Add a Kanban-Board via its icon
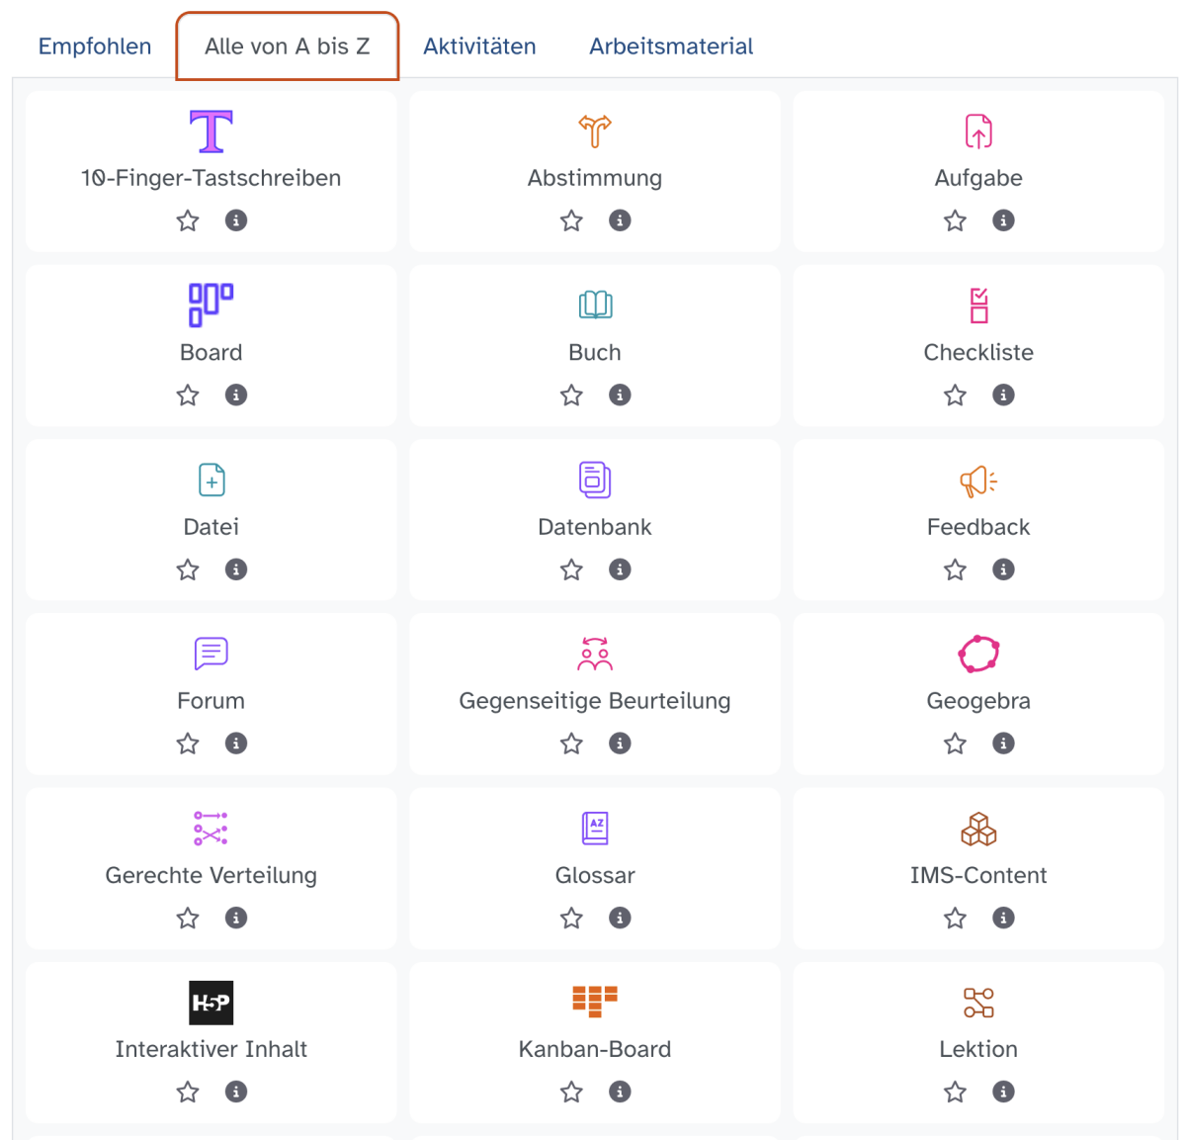The height and width of the screenshot is (1140, 1186). [595, 1002]
